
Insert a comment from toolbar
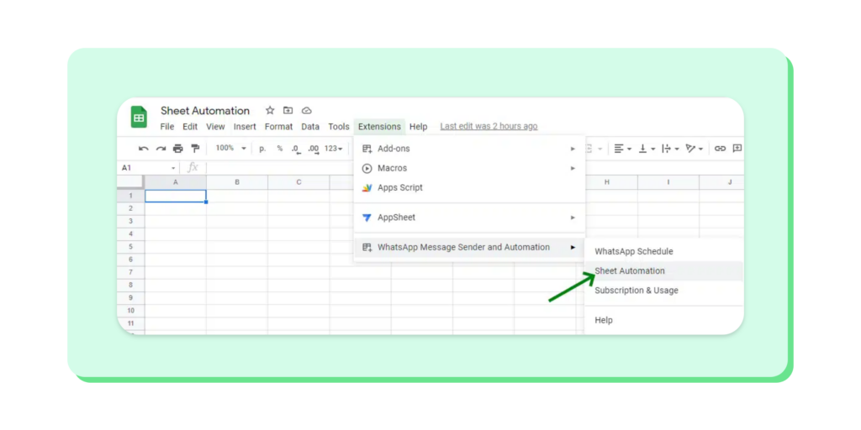[x=737, y=149]
